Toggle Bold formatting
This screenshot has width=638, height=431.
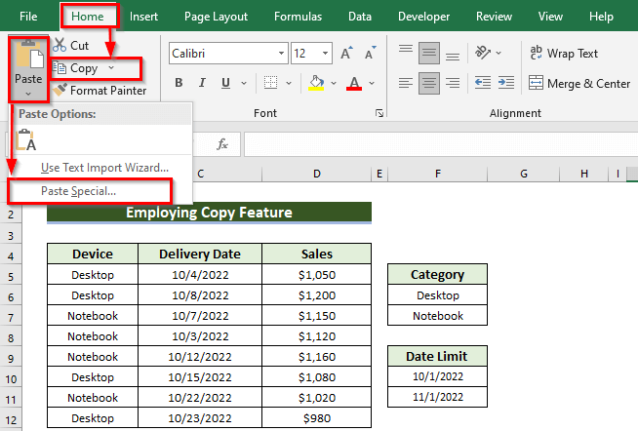point(179,84)
